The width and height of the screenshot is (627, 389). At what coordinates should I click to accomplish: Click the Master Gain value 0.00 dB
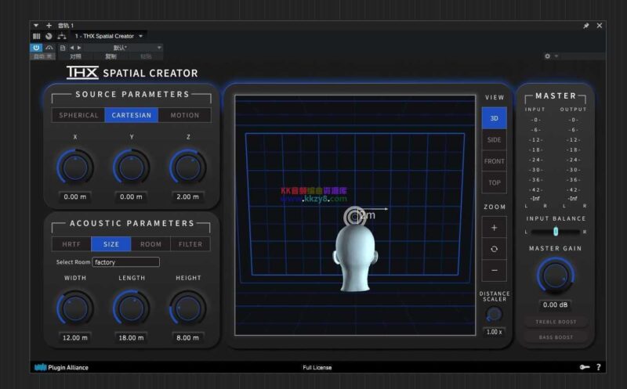[x=555, y=304]
